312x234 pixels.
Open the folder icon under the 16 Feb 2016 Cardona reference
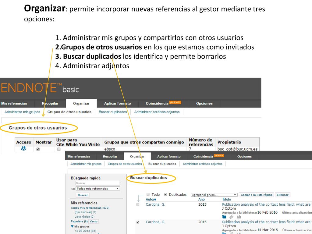(224, 217)
